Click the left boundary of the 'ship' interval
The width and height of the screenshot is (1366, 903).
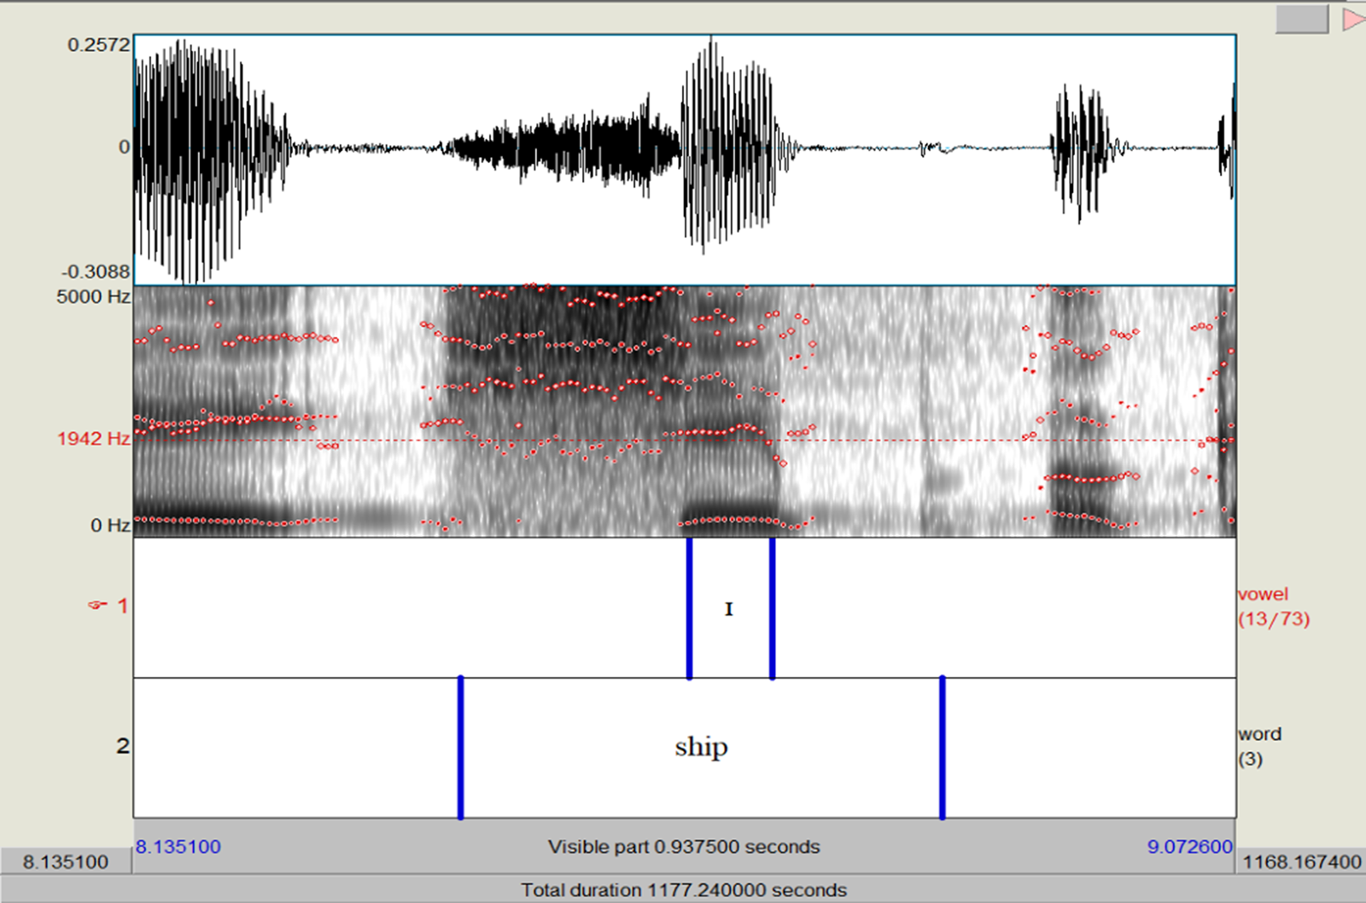[461, 748]
